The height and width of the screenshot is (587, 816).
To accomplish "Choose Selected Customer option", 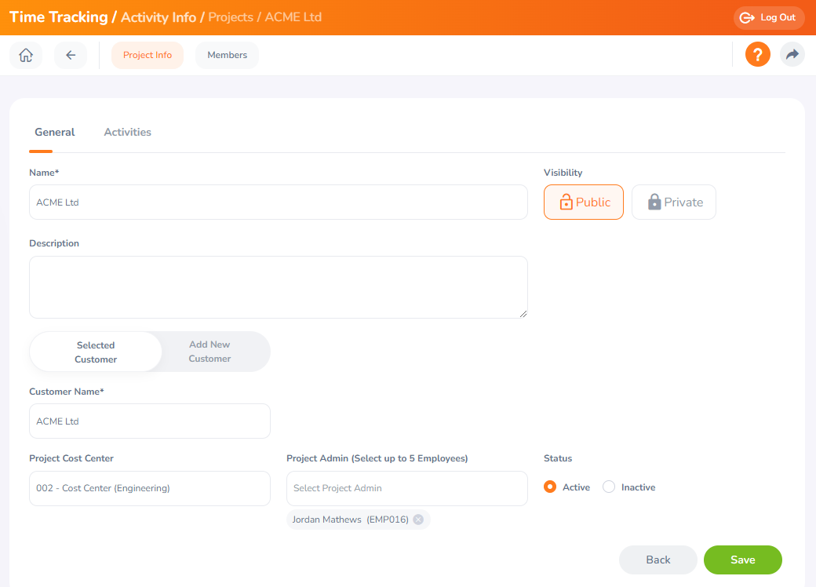I will (x=96, y=352).
